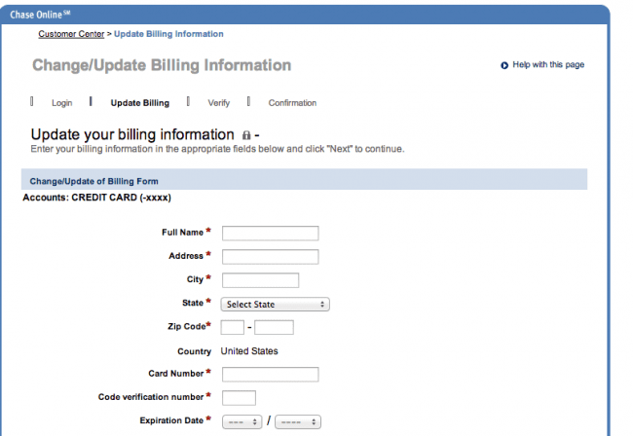
Task: Click the City label
Action: click(195, 279)
